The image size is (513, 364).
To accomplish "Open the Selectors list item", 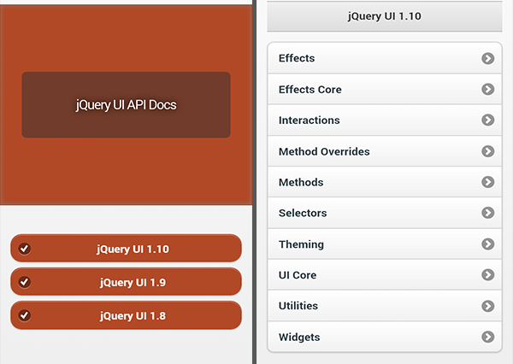I will pos(385,213).
